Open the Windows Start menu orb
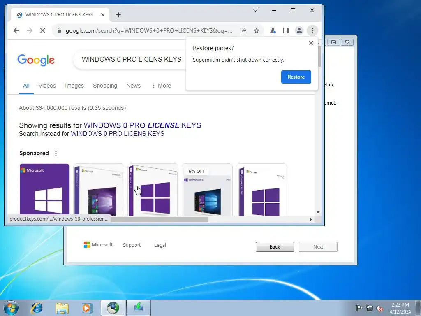Viewport: 421px width, 316px height. tap(11, 308)
